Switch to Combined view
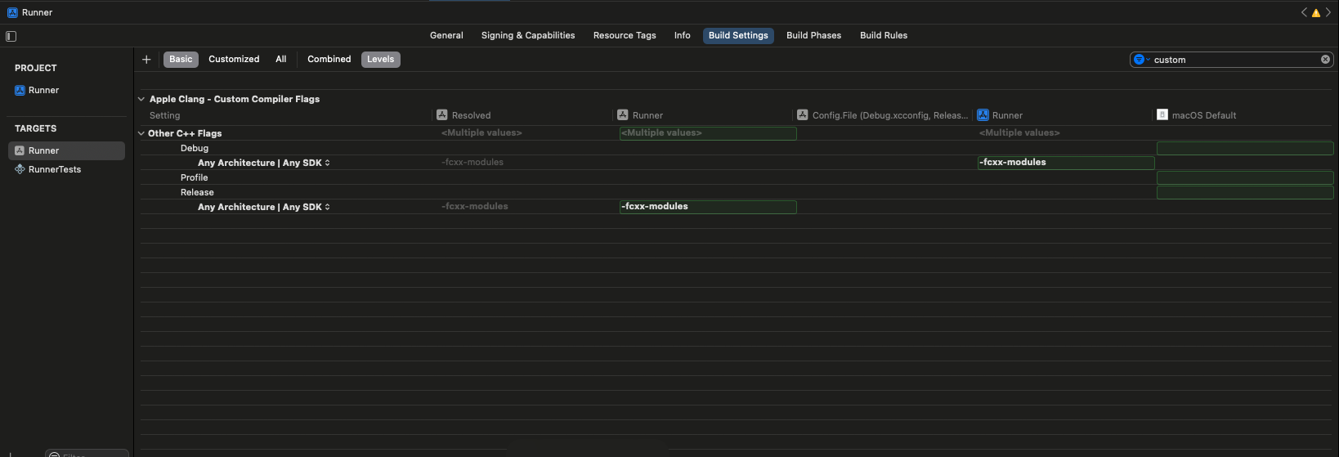The width and height of the screenshot is (1339, 457). [x=329, y=59]
